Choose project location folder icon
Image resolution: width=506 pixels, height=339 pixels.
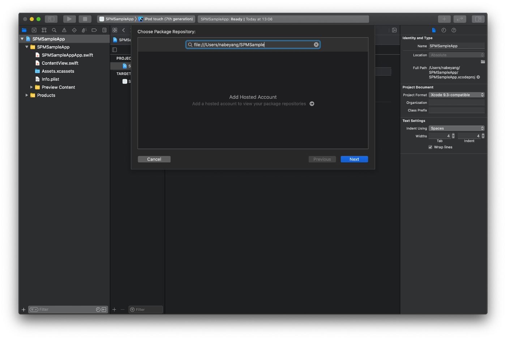[x=483, y=62]
